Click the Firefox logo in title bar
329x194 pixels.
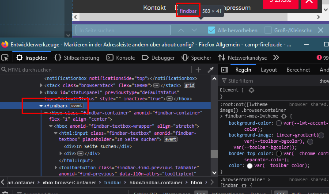click(x=5, y=44)
